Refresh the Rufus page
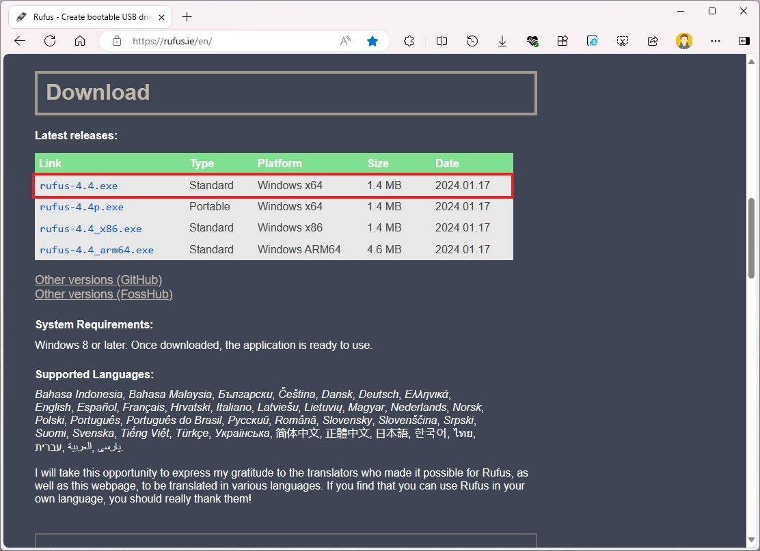Image resolution: width=760 pixels, height=551 pixels. click(x=50, y=41)
